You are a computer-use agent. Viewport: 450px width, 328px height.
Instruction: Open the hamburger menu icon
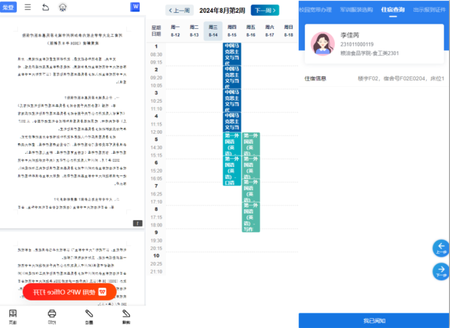[x=28, y=7]
